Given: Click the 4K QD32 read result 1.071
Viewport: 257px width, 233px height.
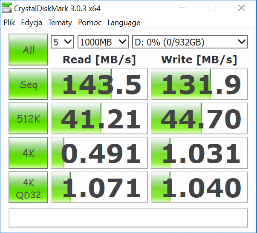Looking at the screenshot, I should coord(99,188).
